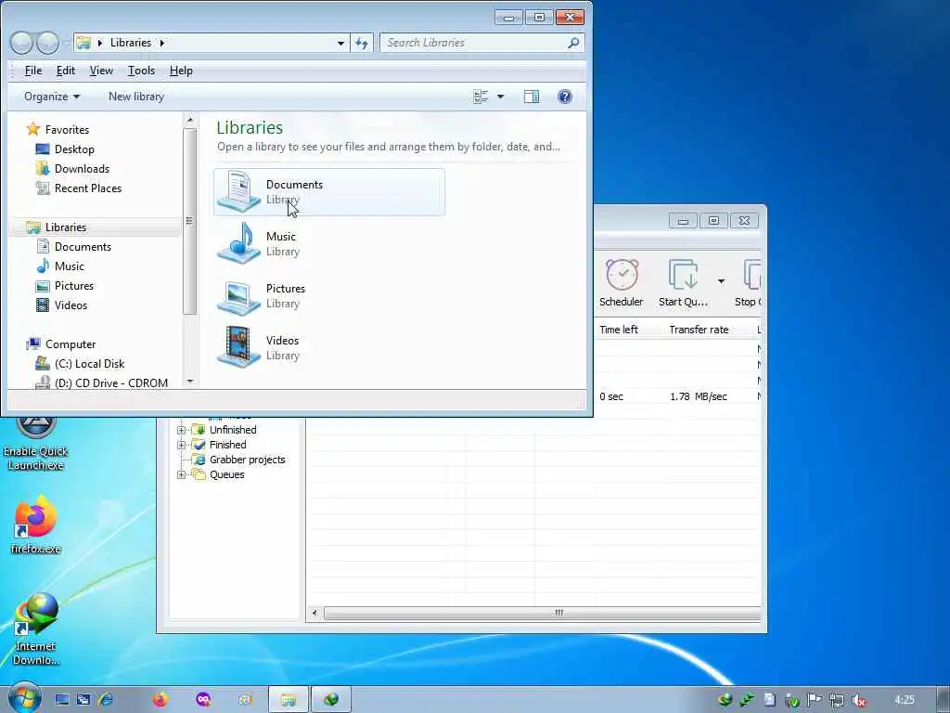
Task: Select Videos in navigation tree
Action: tap(62, 305)
